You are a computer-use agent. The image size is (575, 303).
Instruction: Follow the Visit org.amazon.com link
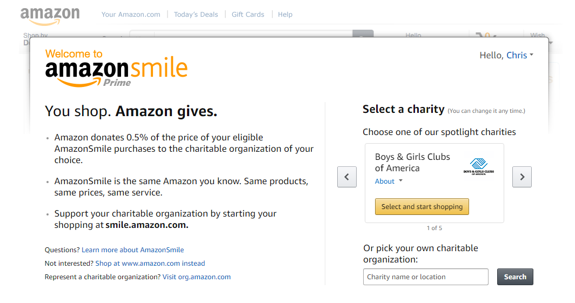coord(197,277)
